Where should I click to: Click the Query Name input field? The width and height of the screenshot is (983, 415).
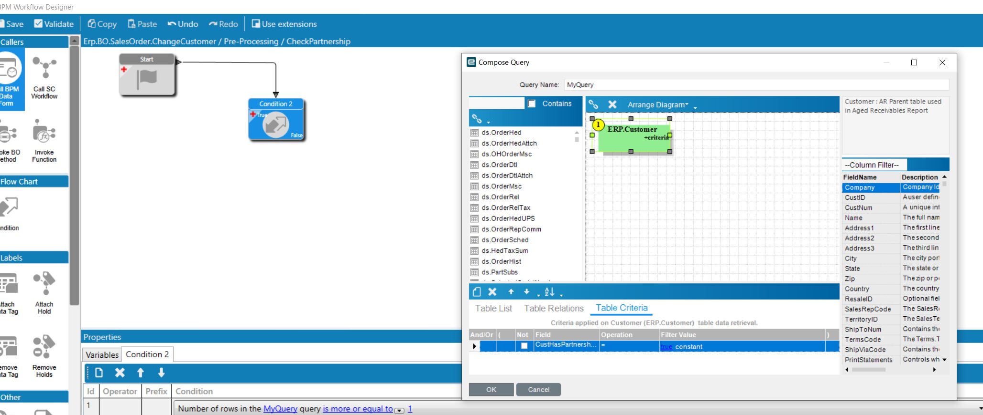click(756, 84)
